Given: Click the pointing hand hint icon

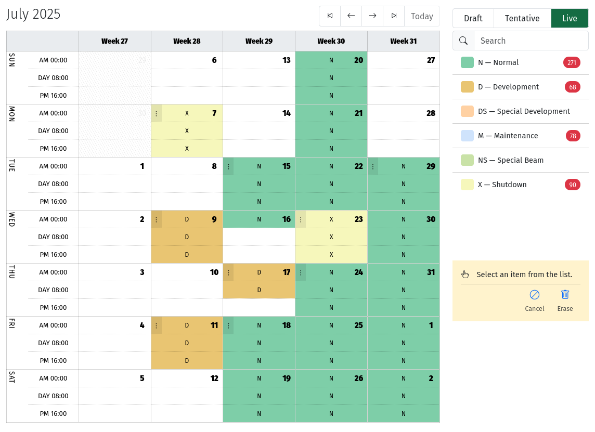Looking at the screenshot, I should point(465,274).
